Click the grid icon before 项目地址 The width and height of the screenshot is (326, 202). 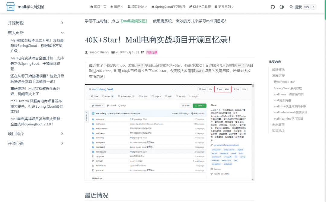tap(129, 7)
